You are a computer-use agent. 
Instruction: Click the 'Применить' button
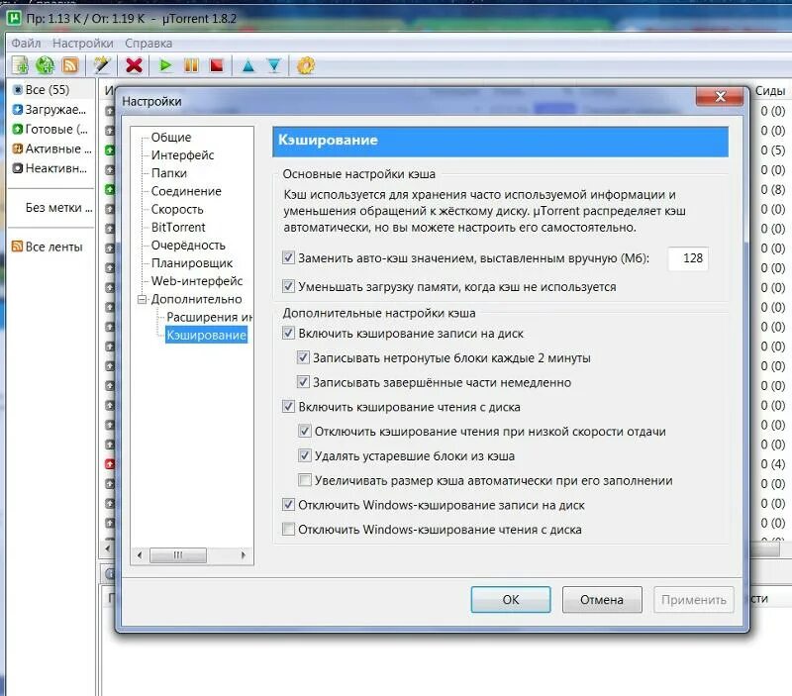click(694, 600)
